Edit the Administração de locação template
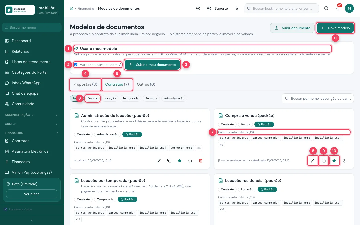The image size is (360, 225). coord(159,161)
